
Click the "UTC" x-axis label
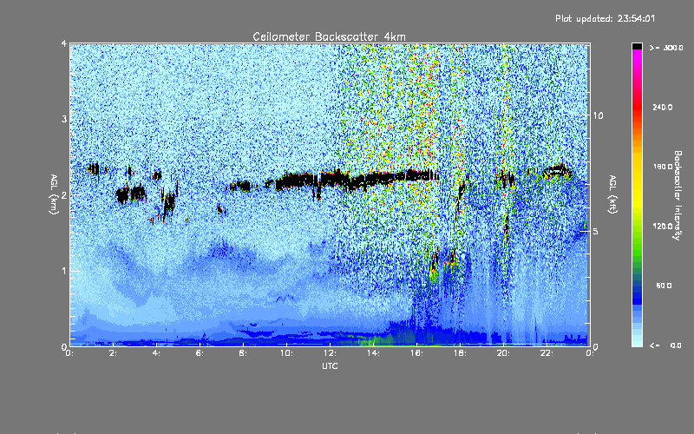pyautogui.click(x=330, y=365)
